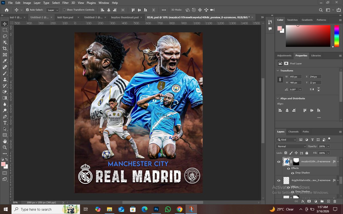Viewport: 343px width, 214px height.
Task: Delete layer with trash icon
Action: click(335, 201)
